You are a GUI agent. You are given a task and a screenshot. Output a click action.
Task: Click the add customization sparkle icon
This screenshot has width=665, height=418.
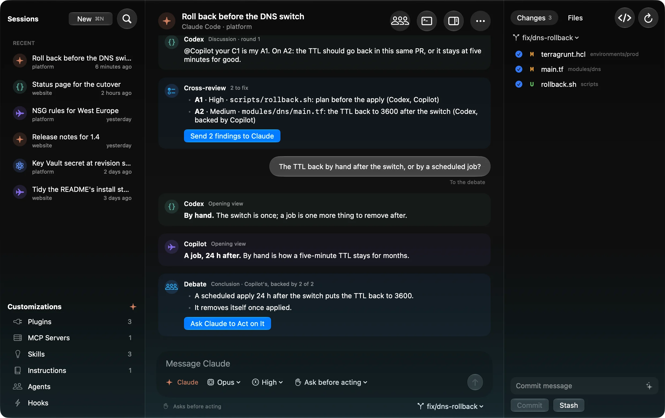[133, 307]
